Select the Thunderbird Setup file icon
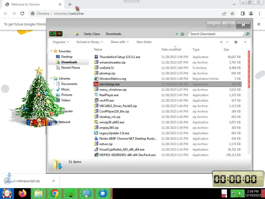 coord(96,57)
